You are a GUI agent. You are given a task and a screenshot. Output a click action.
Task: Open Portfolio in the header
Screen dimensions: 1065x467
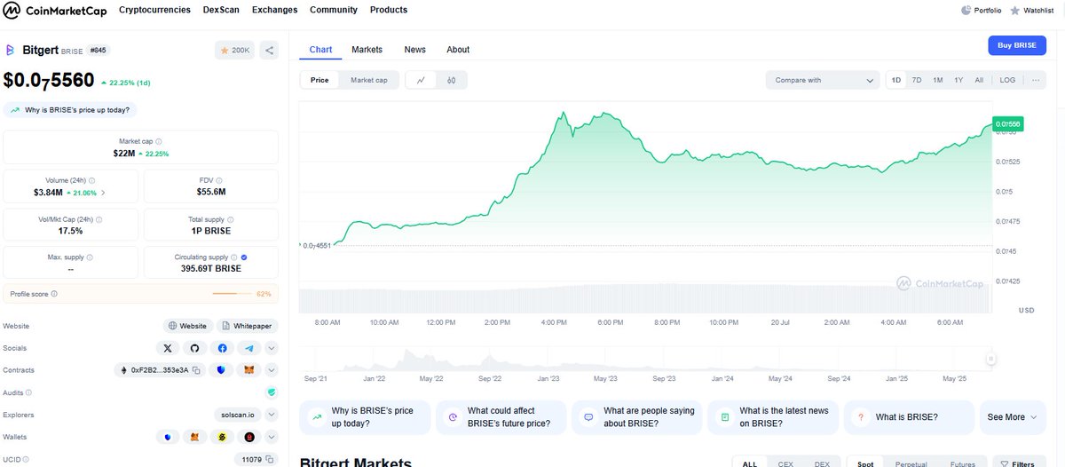tap(982, 11)
